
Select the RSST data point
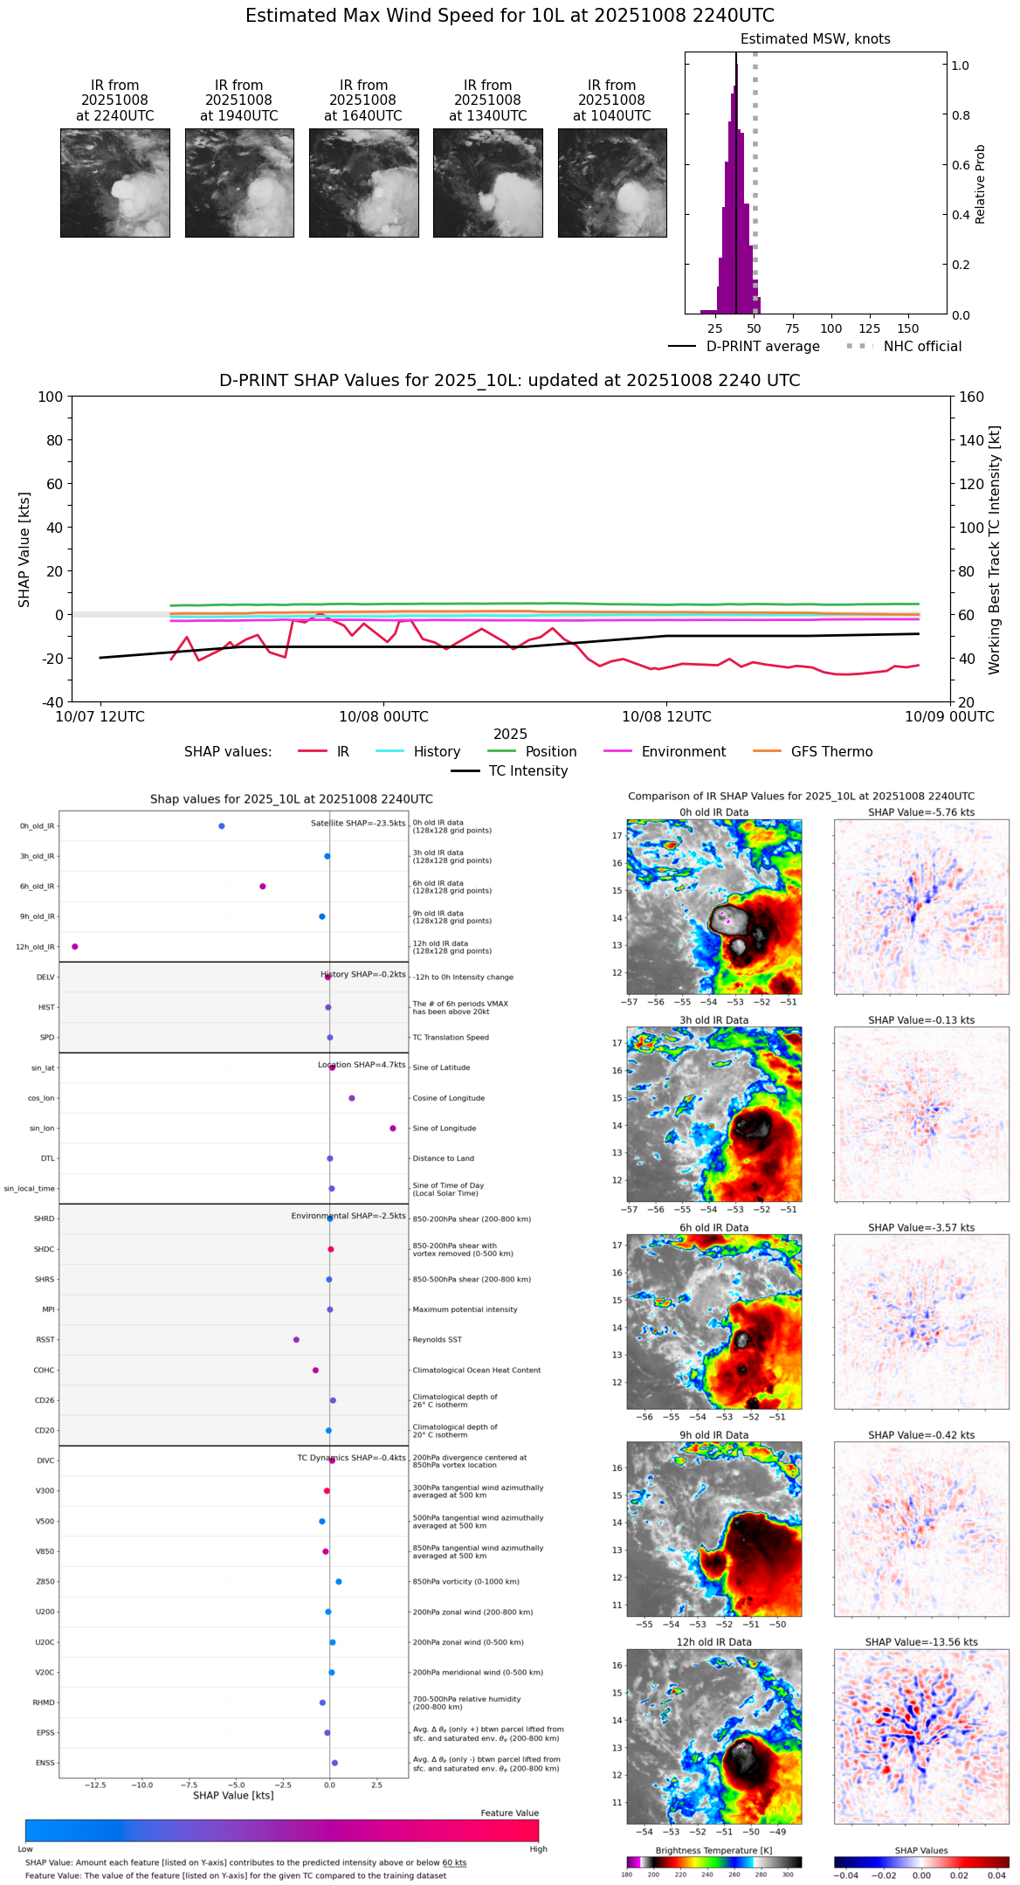pos(296,1339)
